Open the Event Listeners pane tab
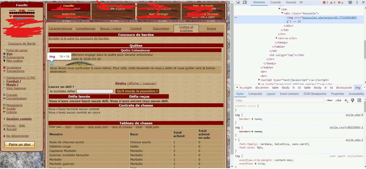The width and height of the screenshot is (366, 169). pyautogui.click(x=289, y=94)
